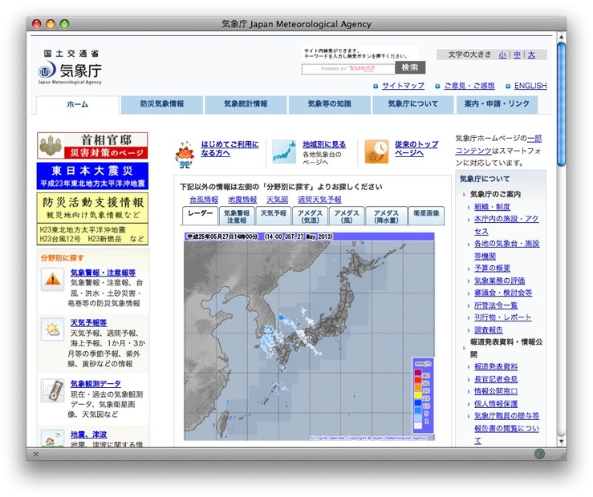Viewport: 593px width, 497px height.
Task: Click the 検索 search button
Action: coord(410,67)
